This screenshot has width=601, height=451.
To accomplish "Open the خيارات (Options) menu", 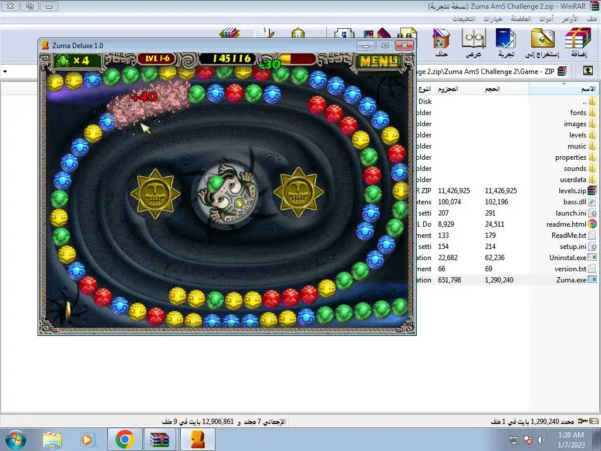I will pos(493,18).
